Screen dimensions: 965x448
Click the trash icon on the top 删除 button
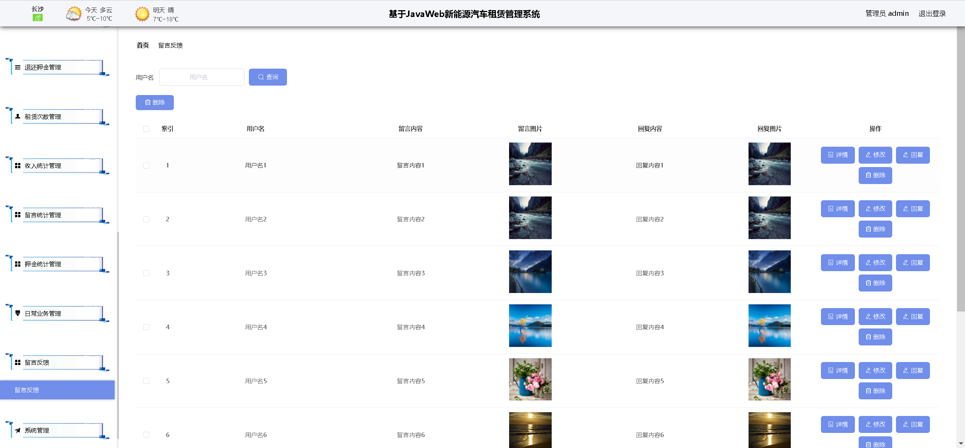(148, 103)
